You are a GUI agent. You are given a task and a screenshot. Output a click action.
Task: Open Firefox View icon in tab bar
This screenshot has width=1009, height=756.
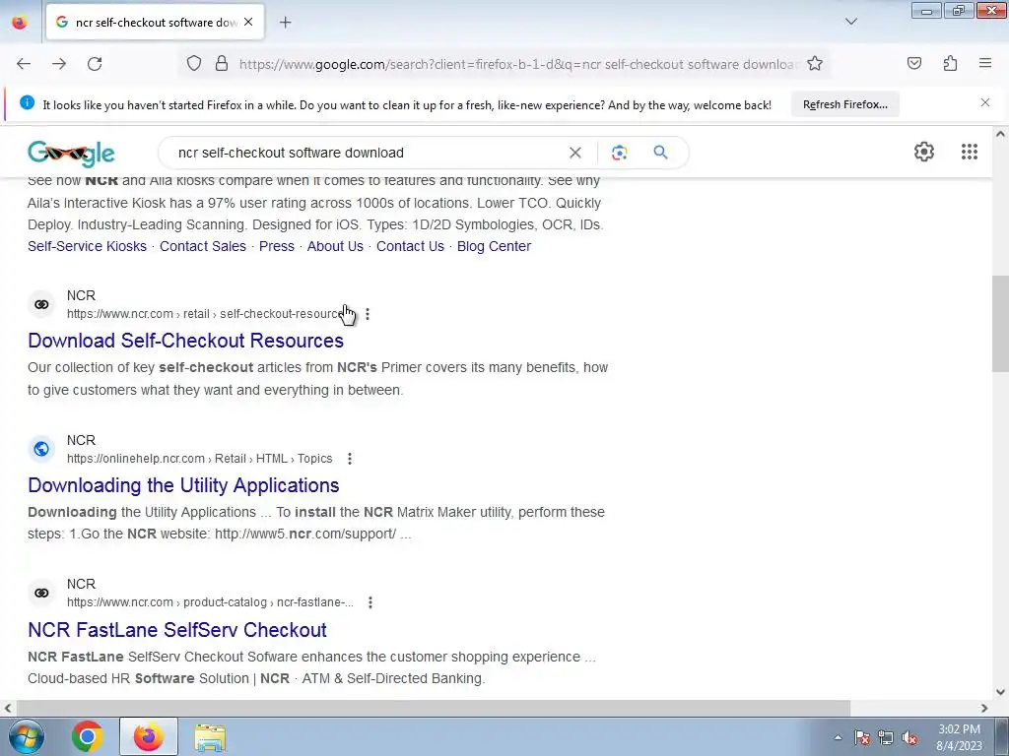tap(20, 23)
